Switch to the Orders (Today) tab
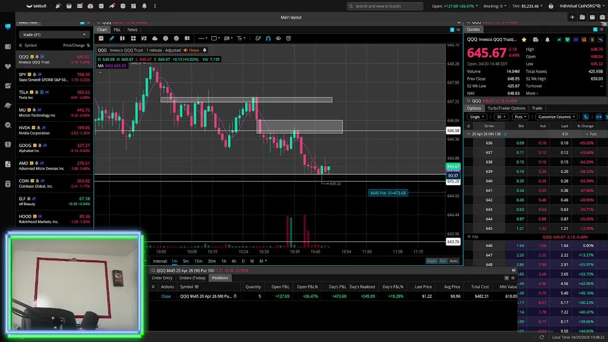The image size is (608, 342). click(192, 278)
